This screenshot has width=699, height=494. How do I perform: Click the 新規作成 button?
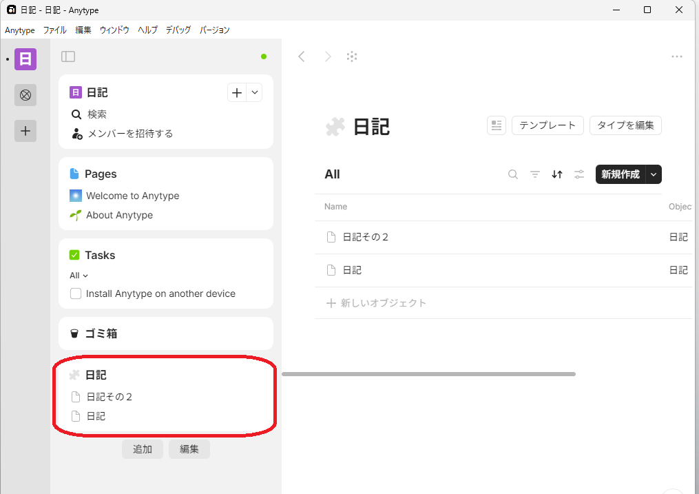[x=620, y=174]
